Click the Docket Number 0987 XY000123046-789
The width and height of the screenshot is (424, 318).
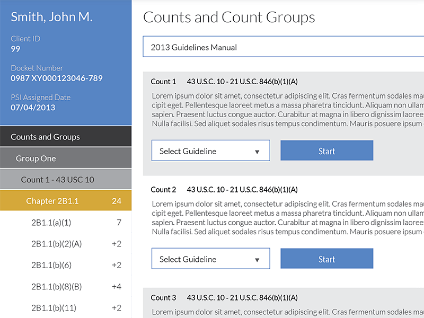[57, 77]
